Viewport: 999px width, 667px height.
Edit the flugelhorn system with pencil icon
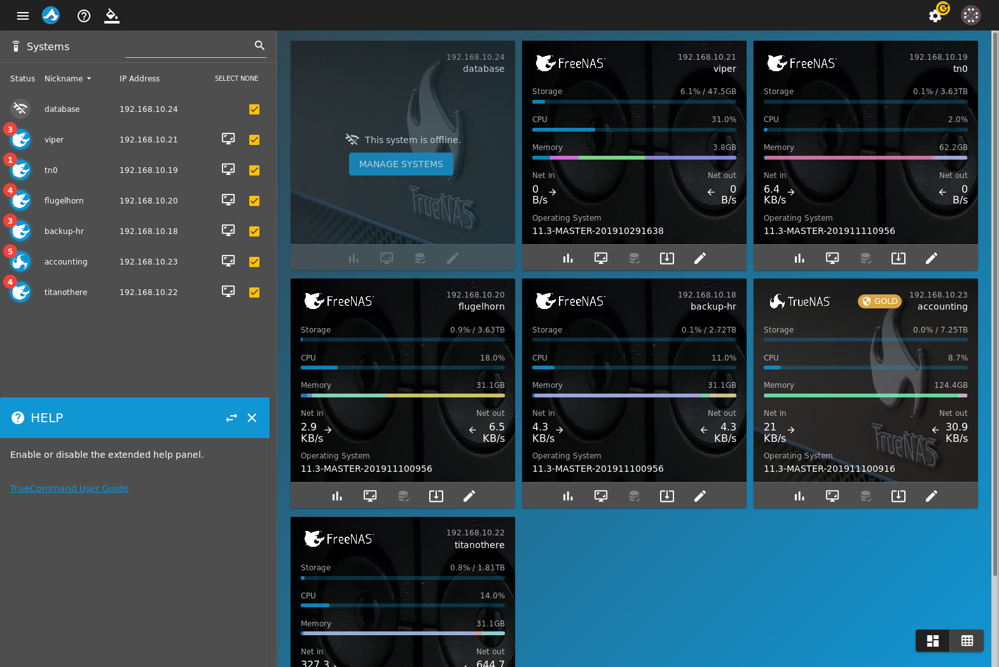[469, 496]
